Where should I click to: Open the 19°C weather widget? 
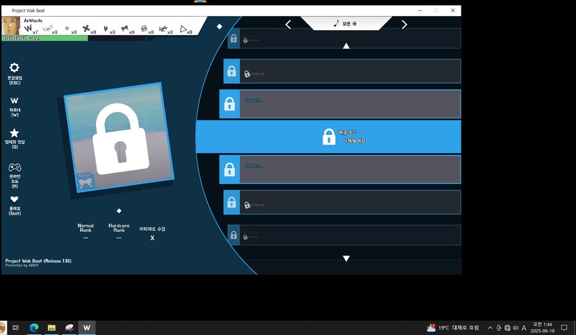click(452, 328)
